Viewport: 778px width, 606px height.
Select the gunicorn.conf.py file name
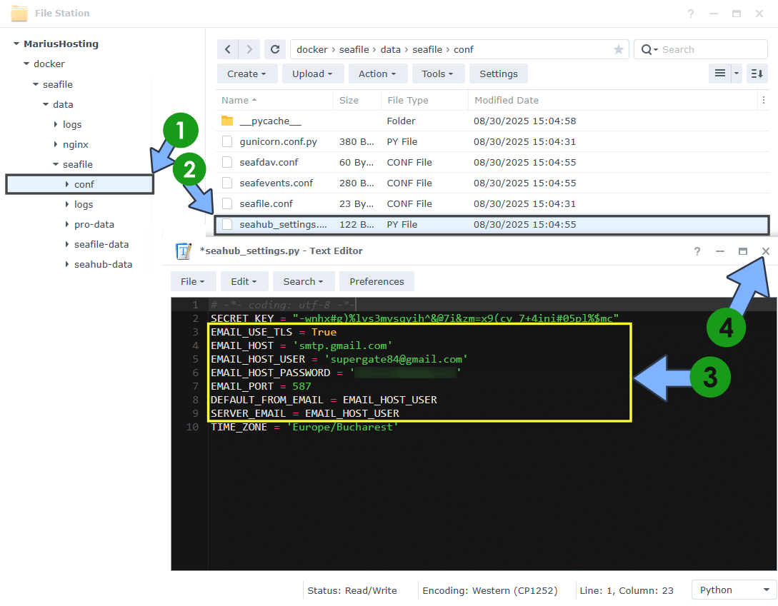click(279, 142)
